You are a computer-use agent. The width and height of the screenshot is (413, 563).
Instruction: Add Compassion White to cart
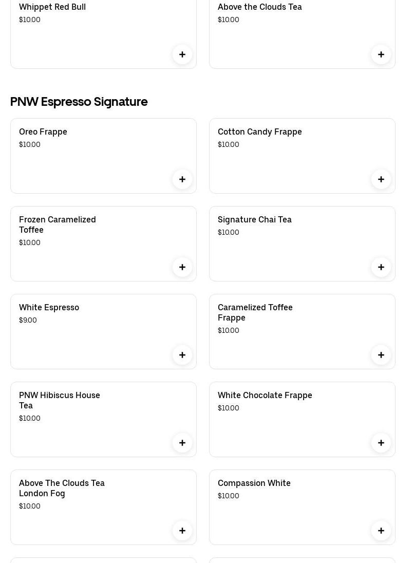(x=381, y=531)
